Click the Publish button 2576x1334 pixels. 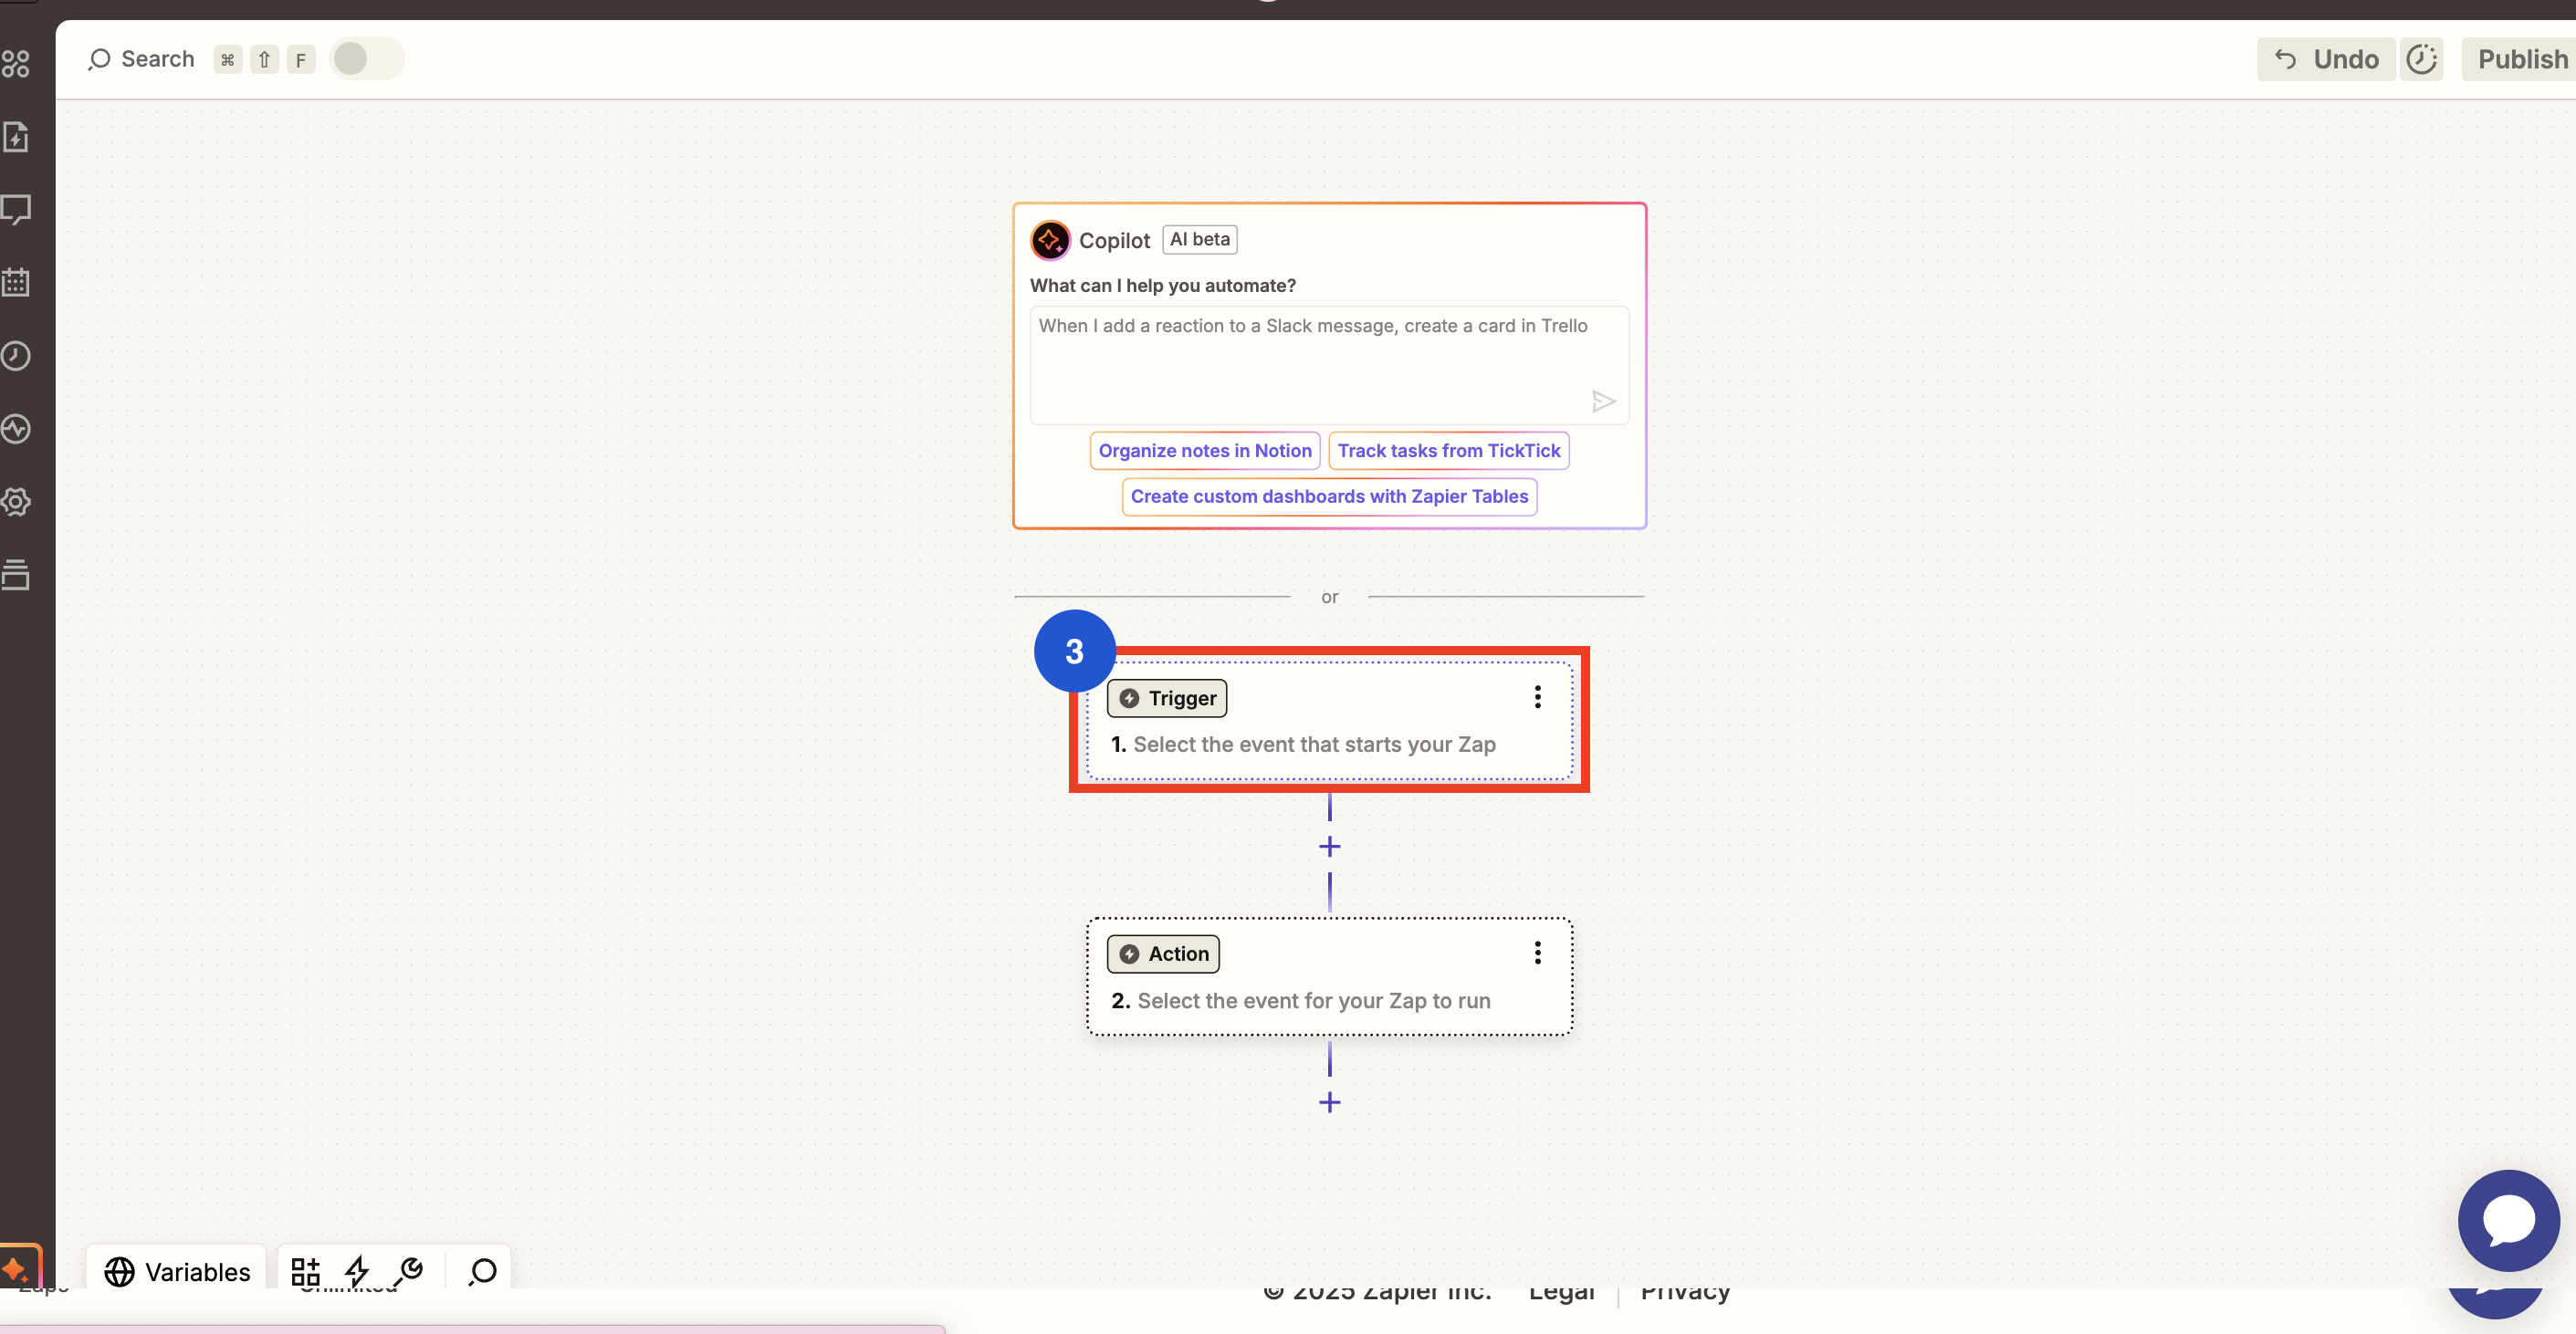[2521, 59]
